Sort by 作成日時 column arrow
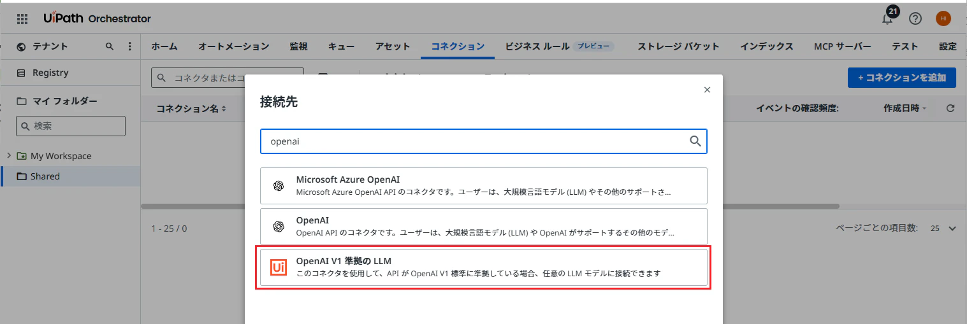The width and height of the screenshot is (967, 324). tap(924, 109)
